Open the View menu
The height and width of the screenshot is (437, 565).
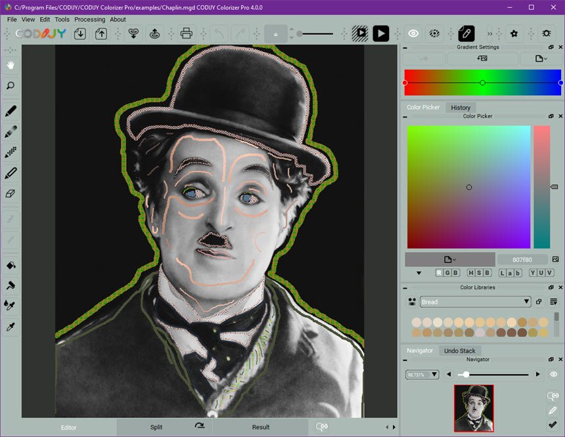coord(28,20)
